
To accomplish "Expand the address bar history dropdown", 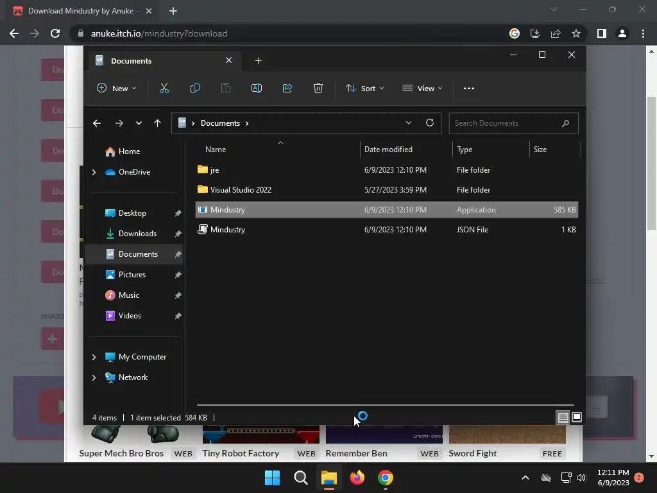I will 409,123.
